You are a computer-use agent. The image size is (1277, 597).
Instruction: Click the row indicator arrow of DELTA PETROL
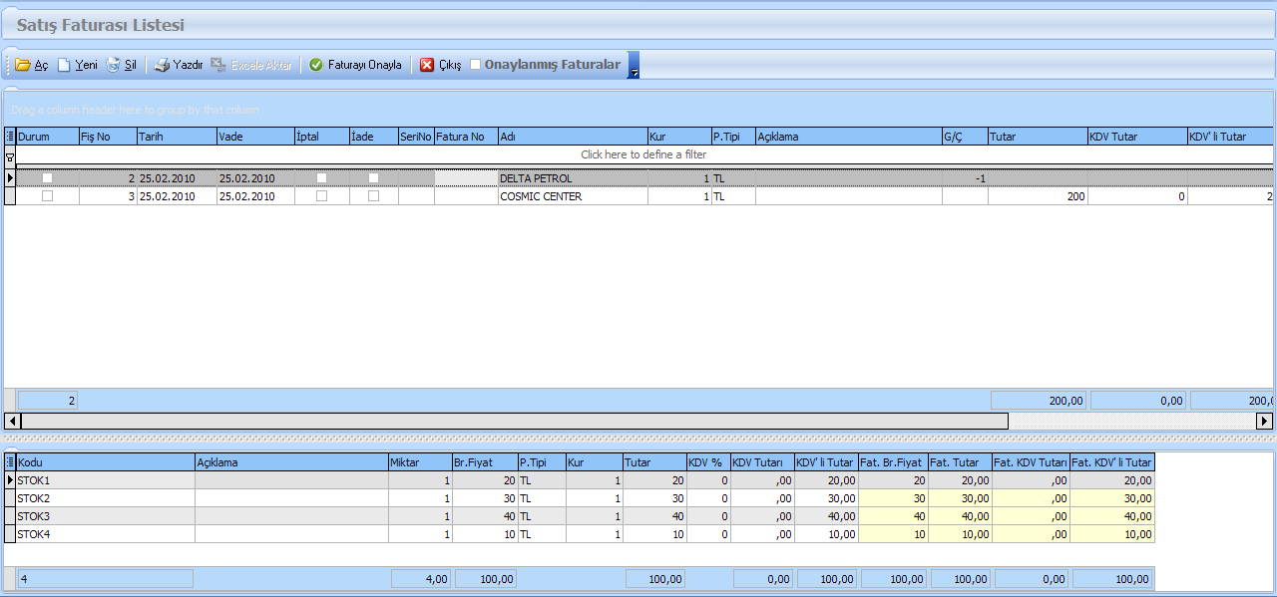[10, 178]
